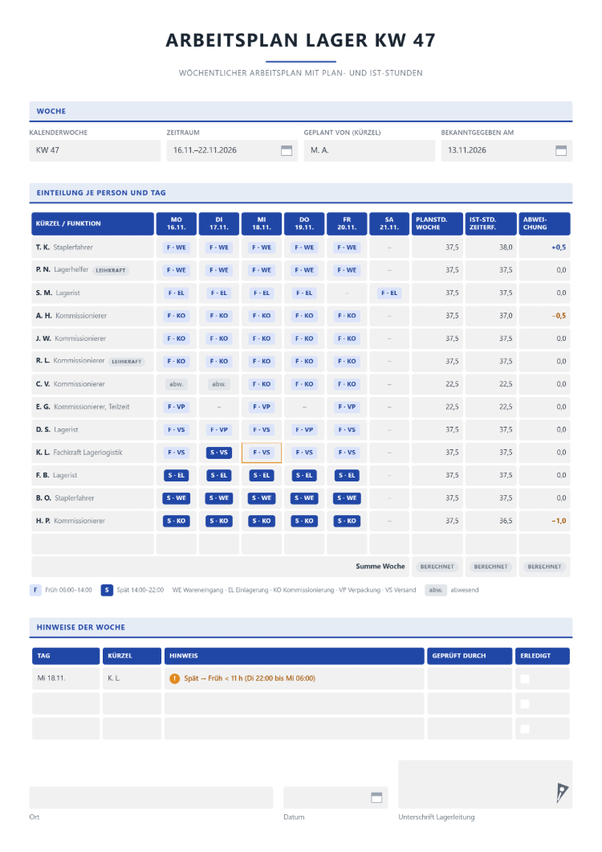The width and height of the screenshot is (602, 852).
Task: Click the MO 16.11. column header
Action: (177, 224)
